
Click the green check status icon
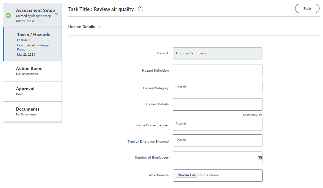8,15
